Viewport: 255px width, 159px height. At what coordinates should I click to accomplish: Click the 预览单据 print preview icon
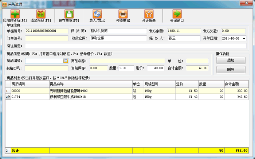(123, 14)
